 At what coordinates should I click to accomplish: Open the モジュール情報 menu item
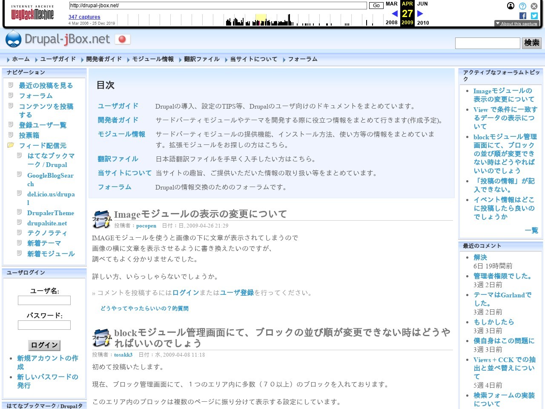[152, 59]
